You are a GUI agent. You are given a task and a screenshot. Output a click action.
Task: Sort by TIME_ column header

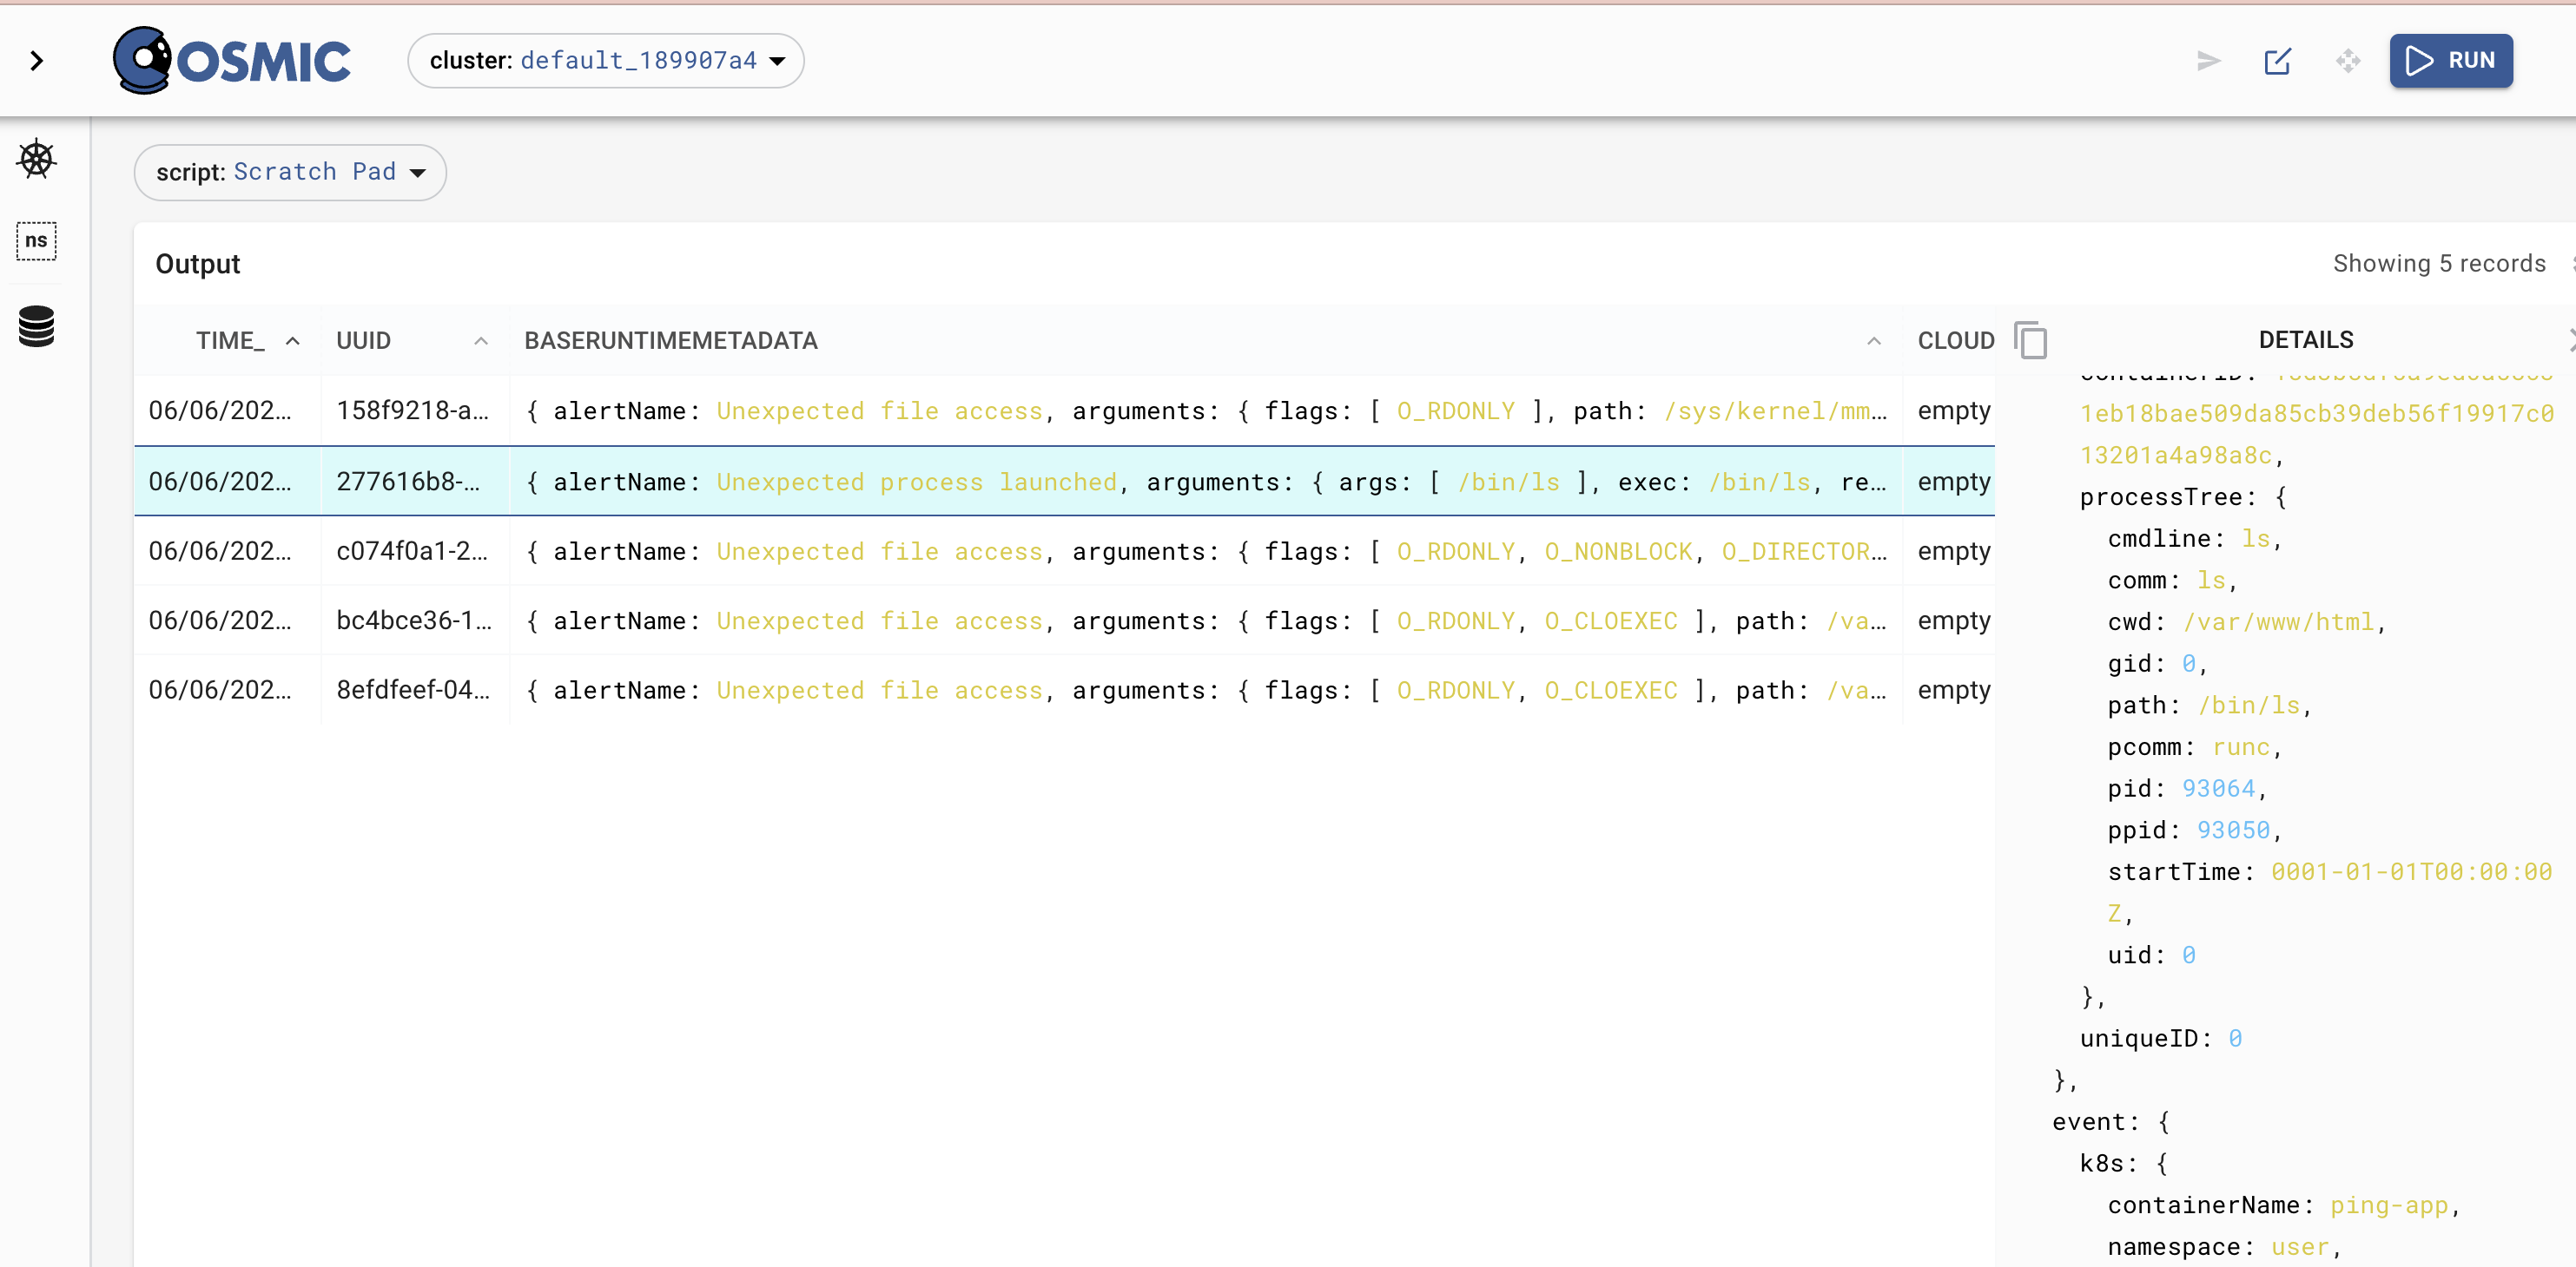230,341
